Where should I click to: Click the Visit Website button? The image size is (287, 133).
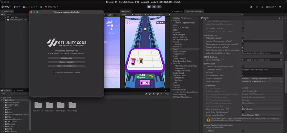pos(66,58)
